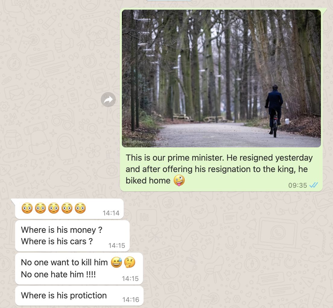This screenshot has width=333, height=308.
Task: Select the last flushed face emoji
Action: coord(80,208)
